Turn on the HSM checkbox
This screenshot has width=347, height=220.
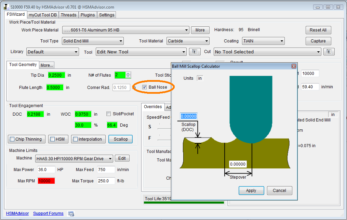(x=53, y=139)
